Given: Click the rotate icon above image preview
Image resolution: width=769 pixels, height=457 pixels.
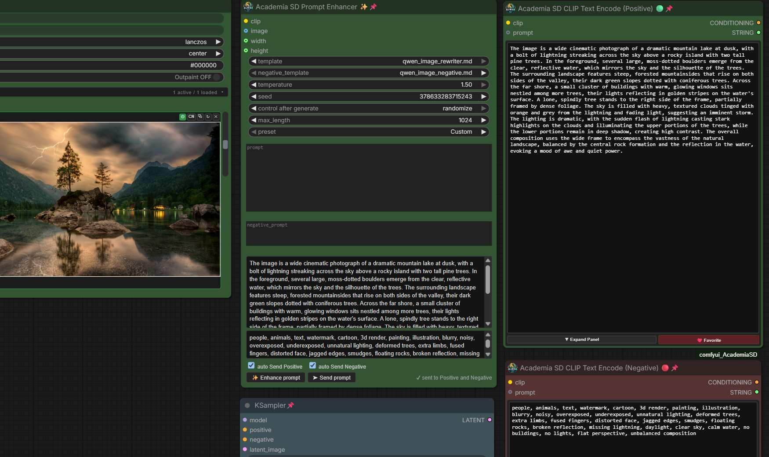Looking at the screenshot, I should tap(208, 117).
